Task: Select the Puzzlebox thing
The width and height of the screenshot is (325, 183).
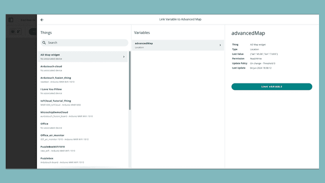Action: [x=83, y=160]
